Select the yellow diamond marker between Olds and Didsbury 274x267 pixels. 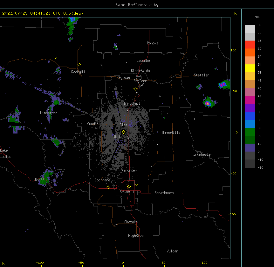point(123,132)
